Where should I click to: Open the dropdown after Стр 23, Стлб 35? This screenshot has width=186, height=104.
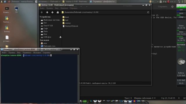[179, 98]
